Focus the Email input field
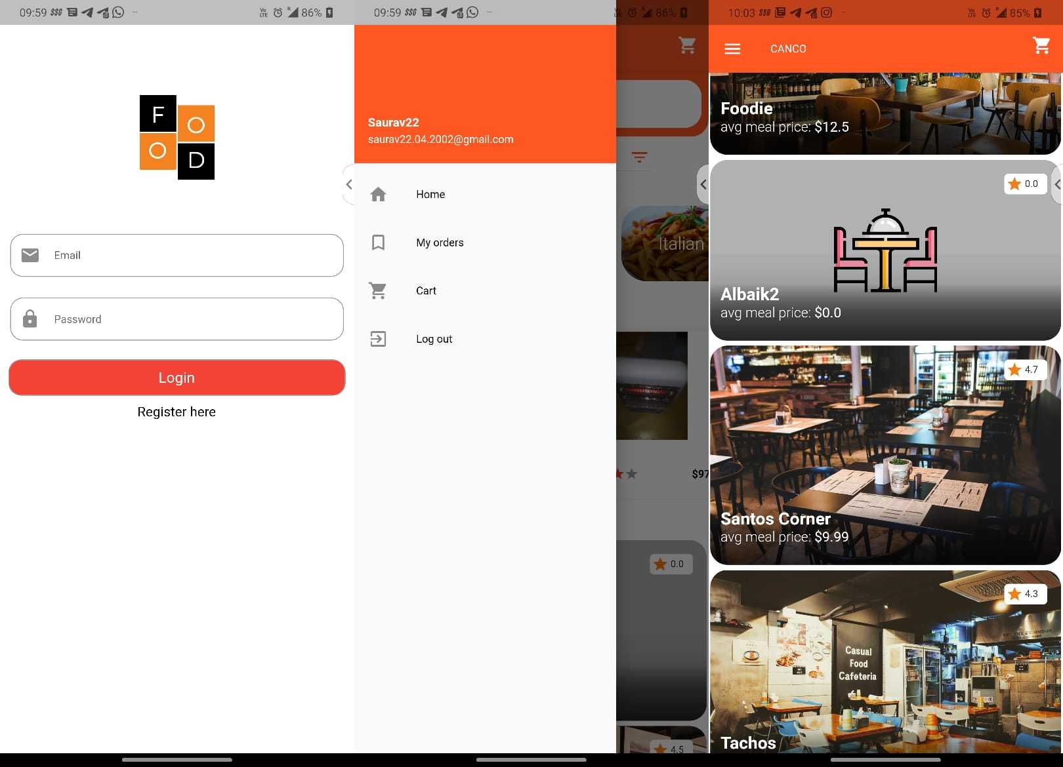The width and height of the screenshot is (1063, 767). point(190,256)
